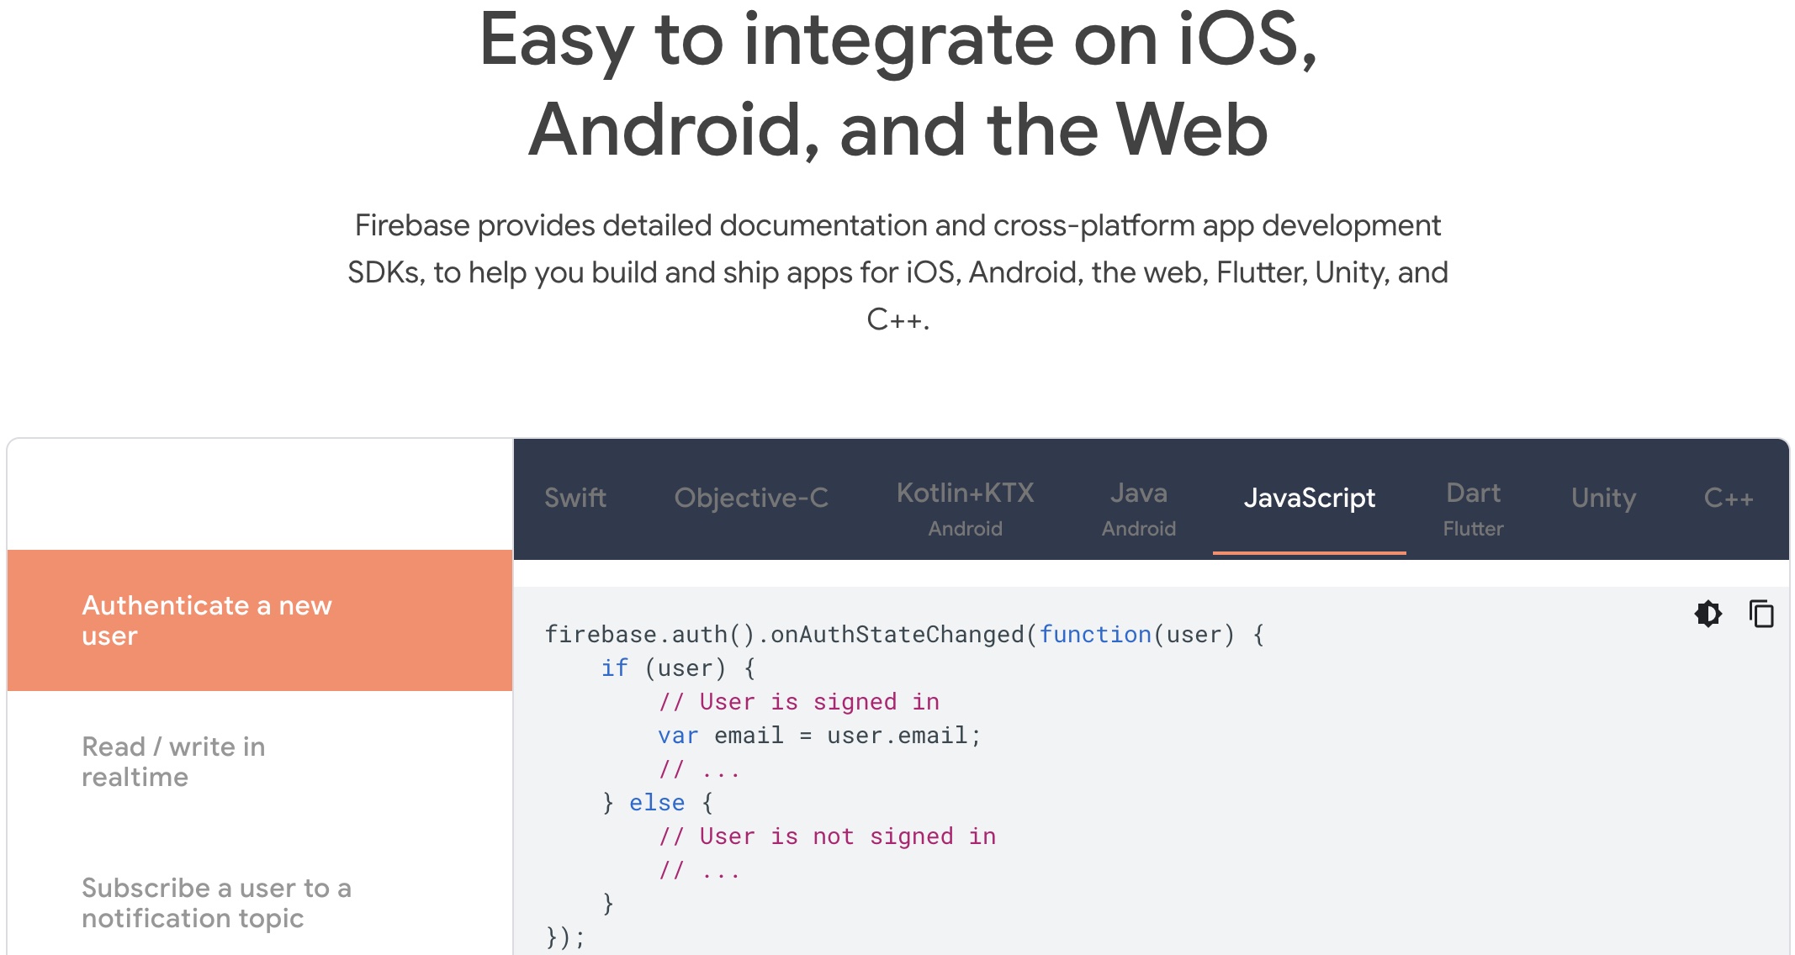Open the Objective-C code tab
The width and height of the screenshot is (1795, 955).
751,498
